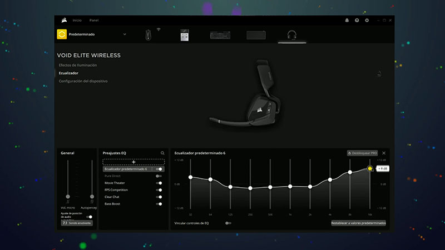Select the headset device icon
The width and height of the screenshot is (445, 250).
(291, 35)
